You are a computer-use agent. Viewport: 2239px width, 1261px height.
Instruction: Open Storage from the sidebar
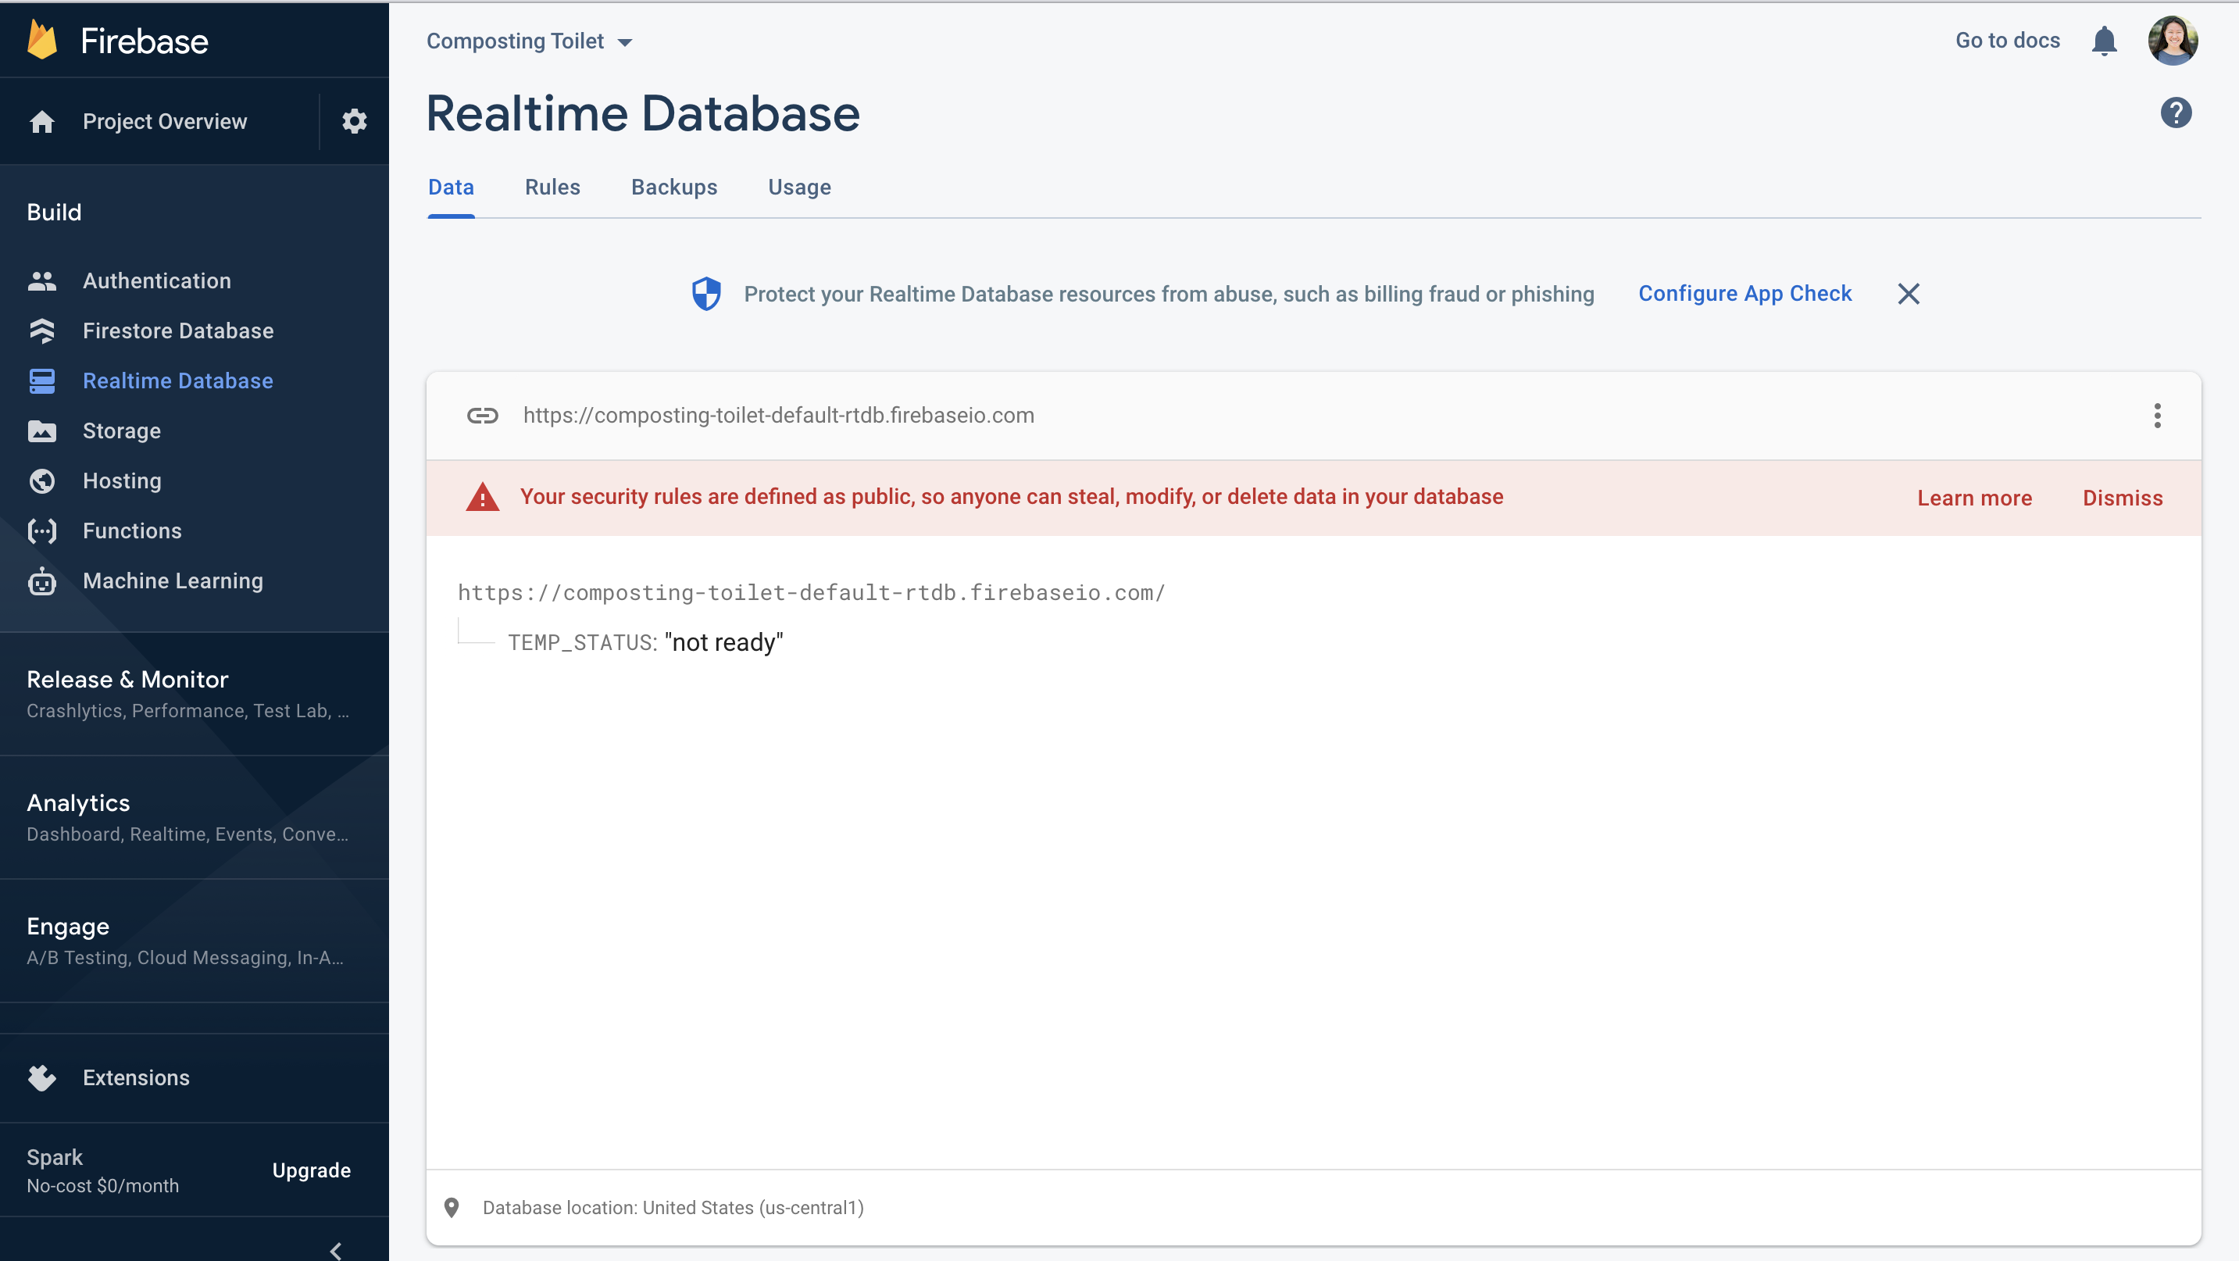(x=122, y=431)
